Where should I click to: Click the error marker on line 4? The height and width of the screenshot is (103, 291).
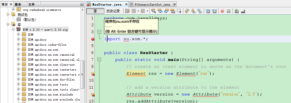(x=93, y=39)
